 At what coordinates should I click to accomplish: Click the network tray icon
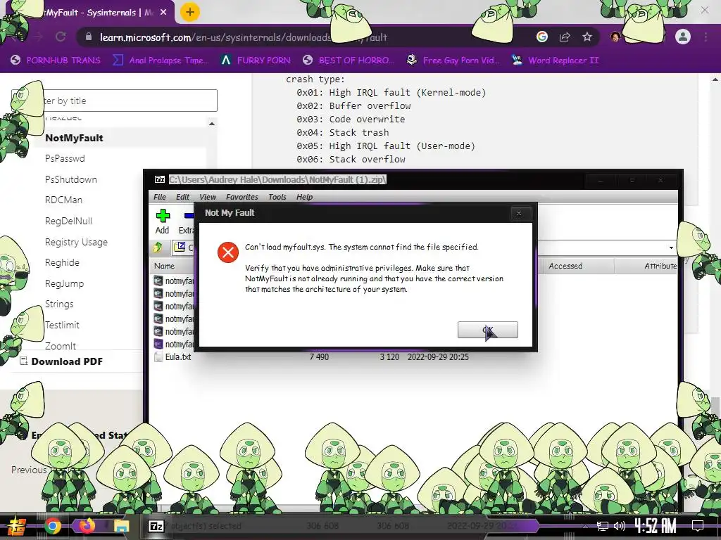[603, 526]
